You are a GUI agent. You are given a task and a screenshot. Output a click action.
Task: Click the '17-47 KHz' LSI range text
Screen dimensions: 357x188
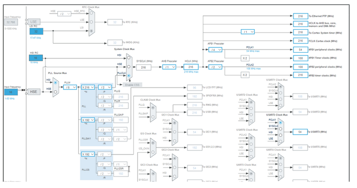35,38
